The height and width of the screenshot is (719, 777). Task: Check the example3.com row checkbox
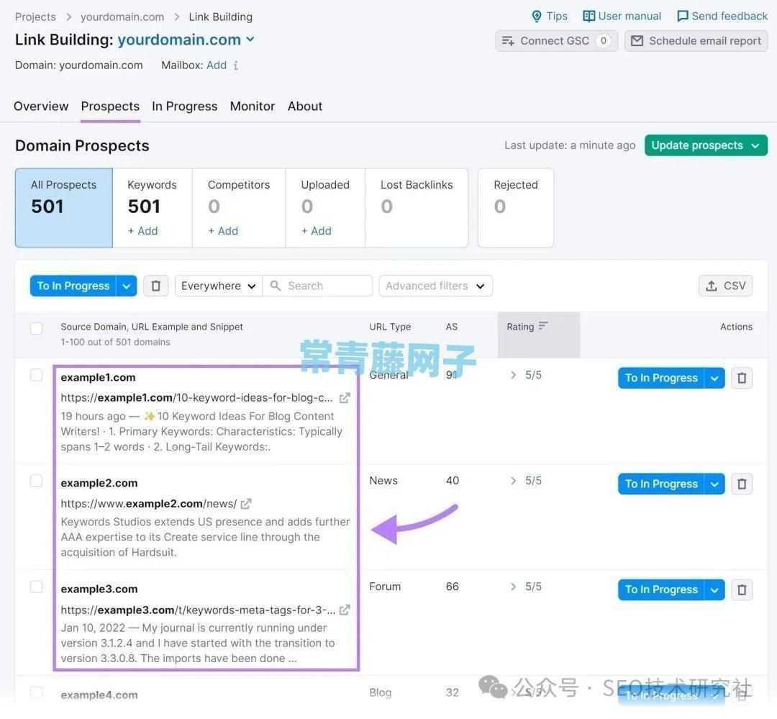(36, 587)
